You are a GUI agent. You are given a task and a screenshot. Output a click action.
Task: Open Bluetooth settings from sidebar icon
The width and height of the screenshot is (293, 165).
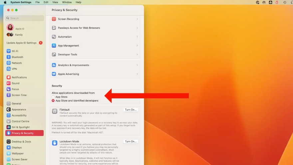click(9, 57)
